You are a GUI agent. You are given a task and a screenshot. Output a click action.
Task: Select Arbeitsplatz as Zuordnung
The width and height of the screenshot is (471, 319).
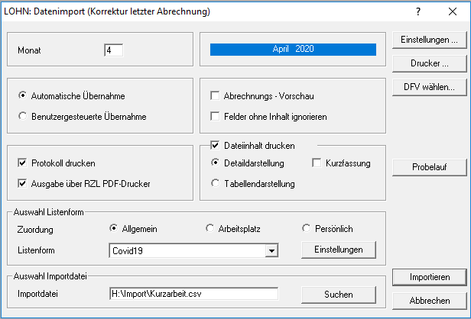(x=211, y=228)
